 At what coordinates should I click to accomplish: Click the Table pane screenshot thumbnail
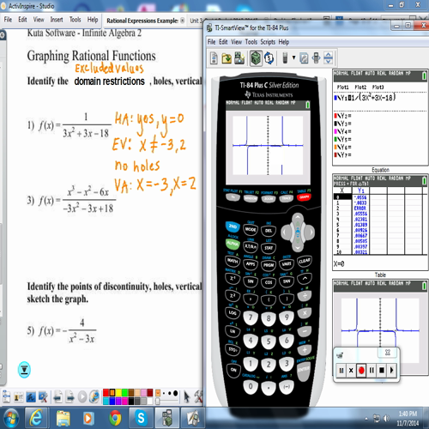(x=380, y=221)
